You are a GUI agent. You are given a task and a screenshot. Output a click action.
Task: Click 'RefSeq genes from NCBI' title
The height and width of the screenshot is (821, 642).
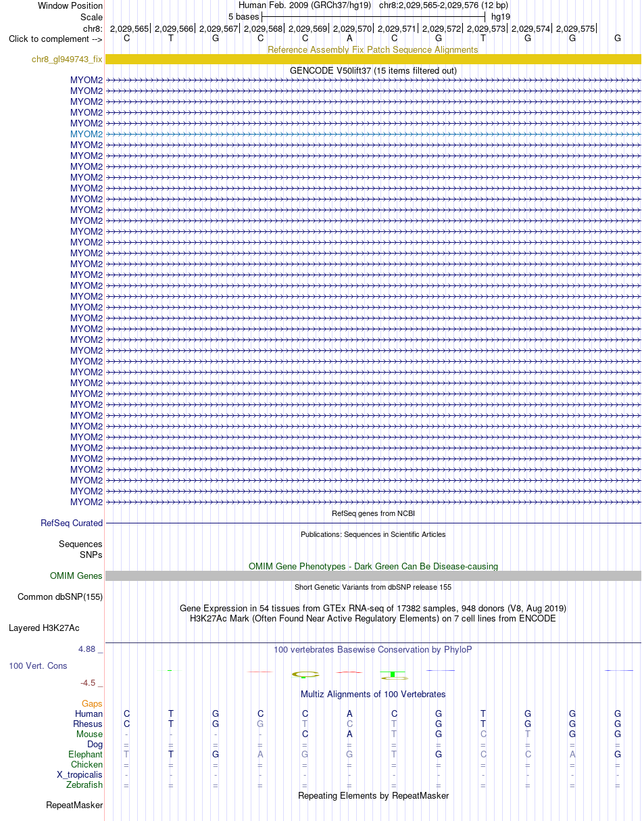pyautogui.click(x=373, y=513)
